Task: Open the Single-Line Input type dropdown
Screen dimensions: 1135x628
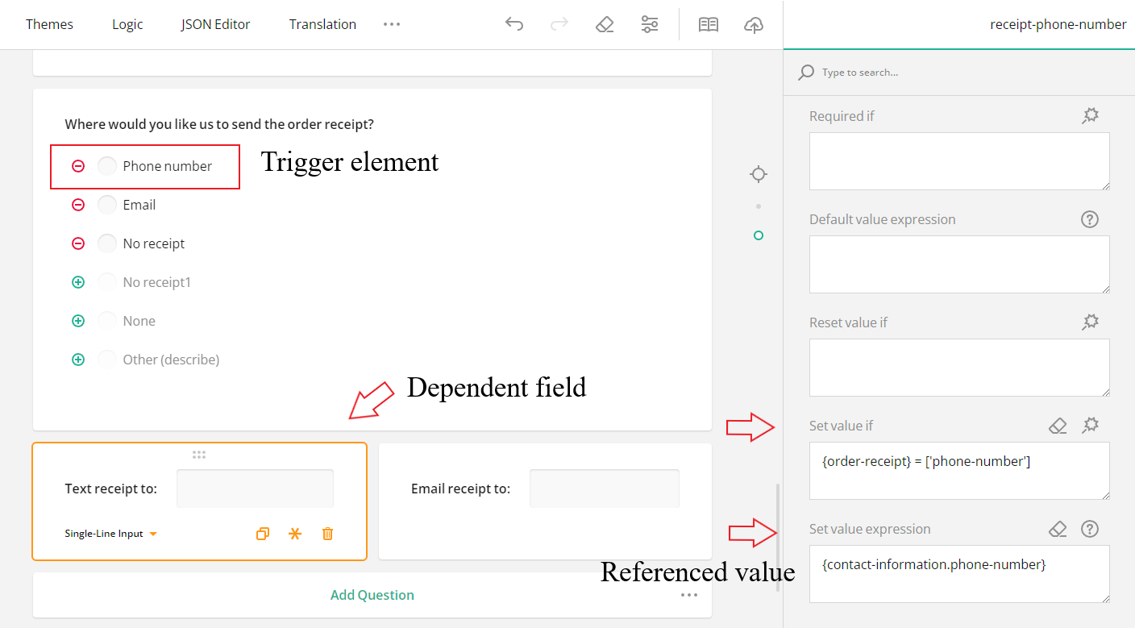Action: point(111,533)
